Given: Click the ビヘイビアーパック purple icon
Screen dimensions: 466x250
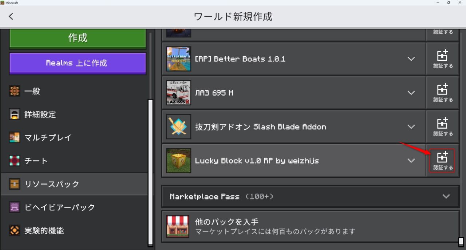Looking at the screenshot, I should 15,207.
